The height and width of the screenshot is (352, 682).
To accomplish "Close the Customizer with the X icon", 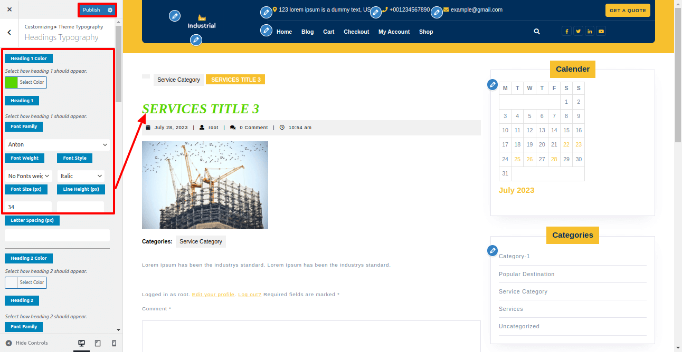I will [10, 10].
